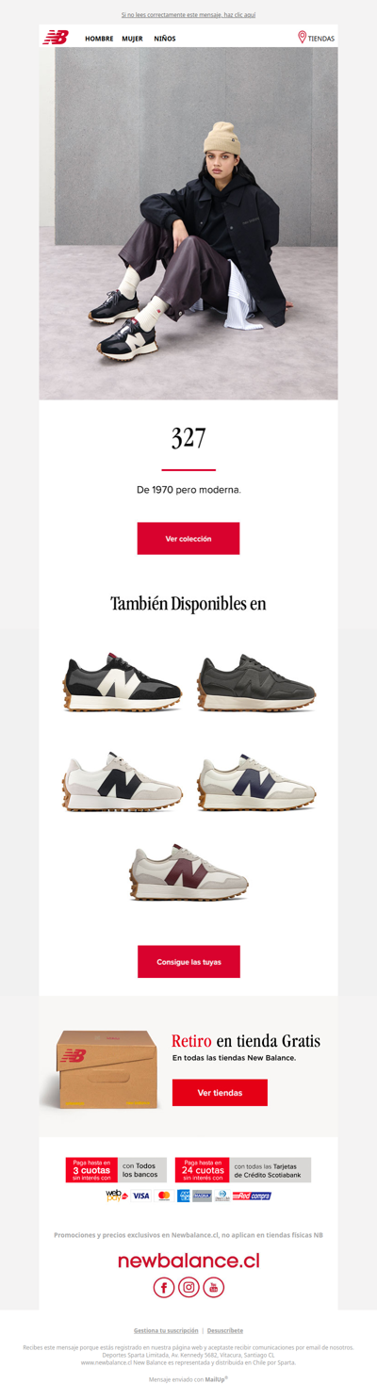Image resolution: width=377 pixels, height=1400 pixels.
Task: Open the Instagram social icon
Action: pyautogui.click(x=188, y=1287)
